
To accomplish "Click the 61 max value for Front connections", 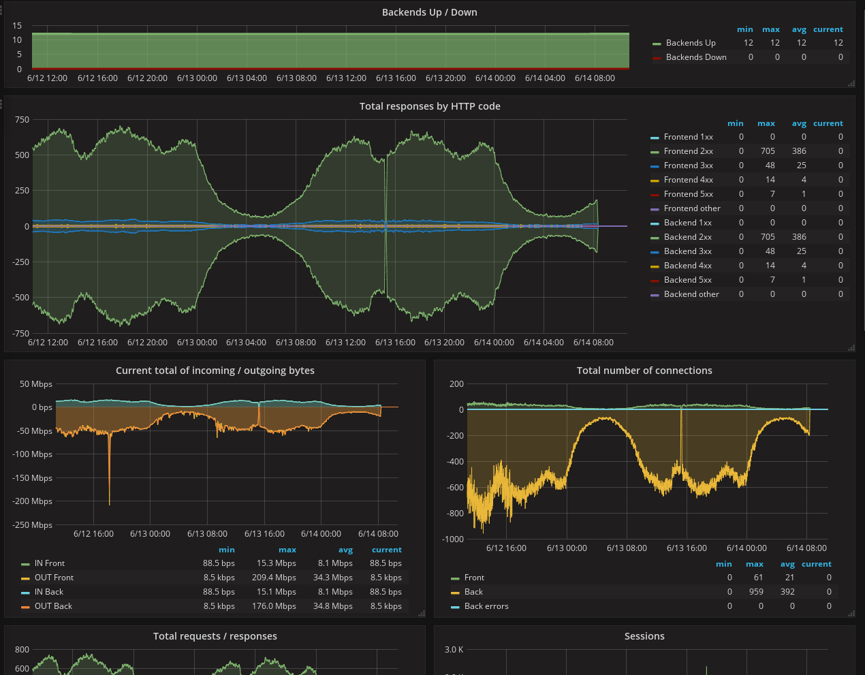I will tap(758, 578).
